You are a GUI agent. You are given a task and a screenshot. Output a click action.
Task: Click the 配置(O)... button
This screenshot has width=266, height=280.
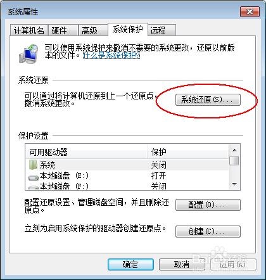(x=208, y=205)
